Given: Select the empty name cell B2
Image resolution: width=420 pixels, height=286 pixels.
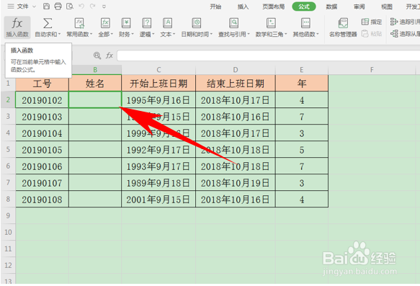Looking at the screenshot, I should 95,100.
